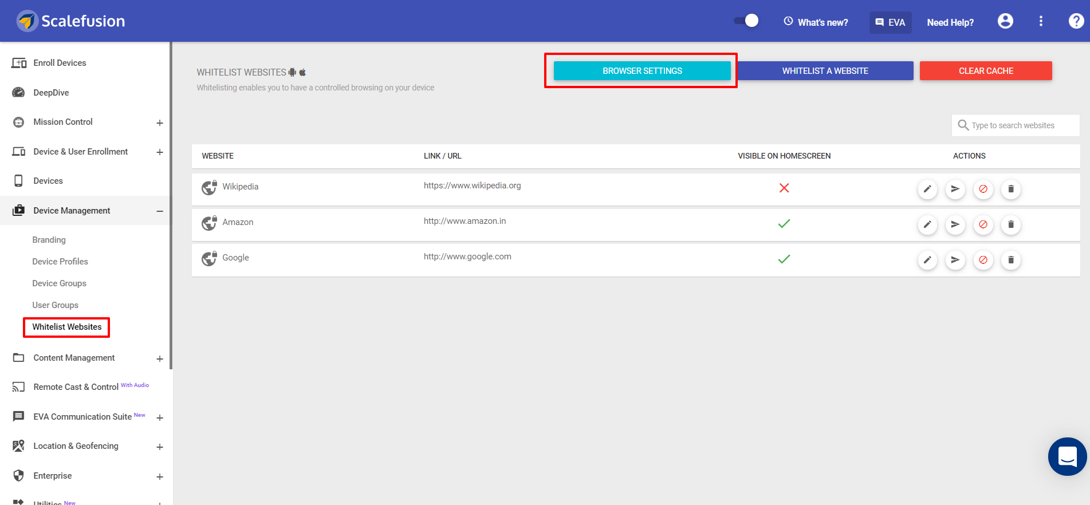Publish Wikipedia with the send icon
The image size is (1090, 505).
tap(955, 189)
